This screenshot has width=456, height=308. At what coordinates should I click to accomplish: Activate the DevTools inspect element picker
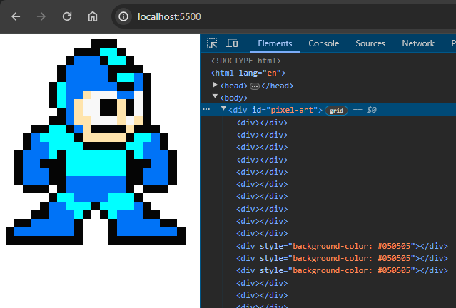[212, 43]
